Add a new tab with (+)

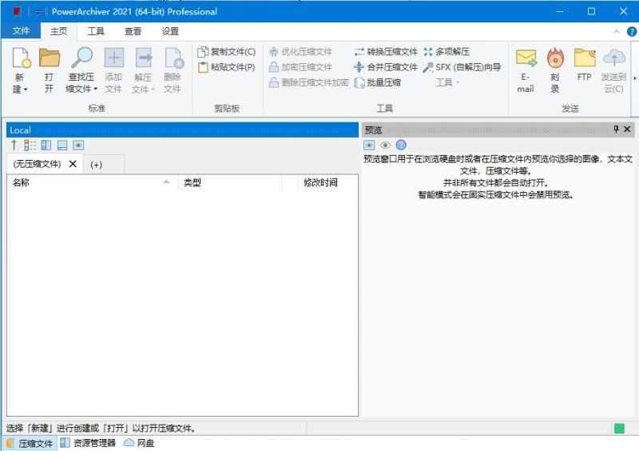click(x=97, y=165)
